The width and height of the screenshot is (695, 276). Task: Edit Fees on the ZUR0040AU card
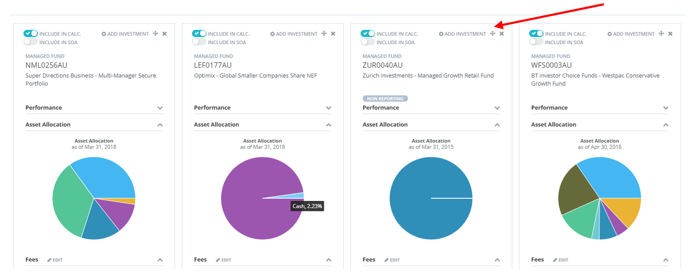(x=392, y=260)
